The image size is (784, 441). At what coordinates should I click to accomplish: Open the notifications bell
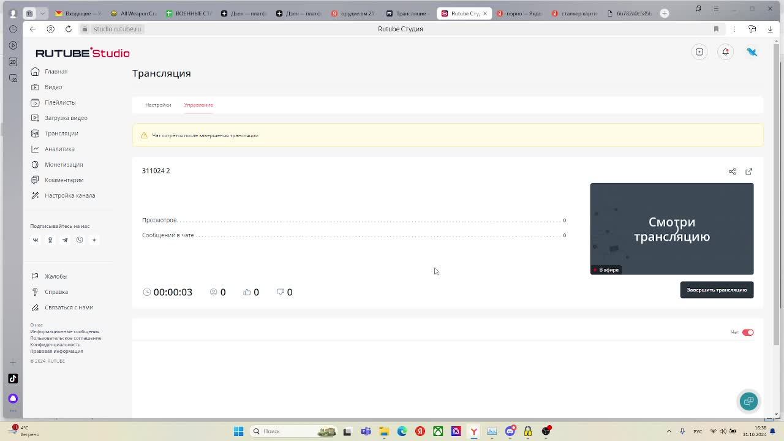726,52
